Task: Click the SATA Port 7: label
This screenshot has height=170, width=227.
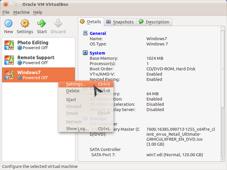Action: (104, 155)
